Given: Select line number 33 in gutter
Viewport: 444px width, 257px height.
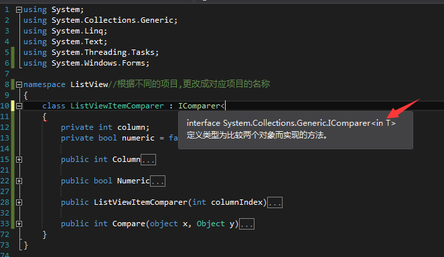Looking at the screenshot, I should tap(5, 224).
